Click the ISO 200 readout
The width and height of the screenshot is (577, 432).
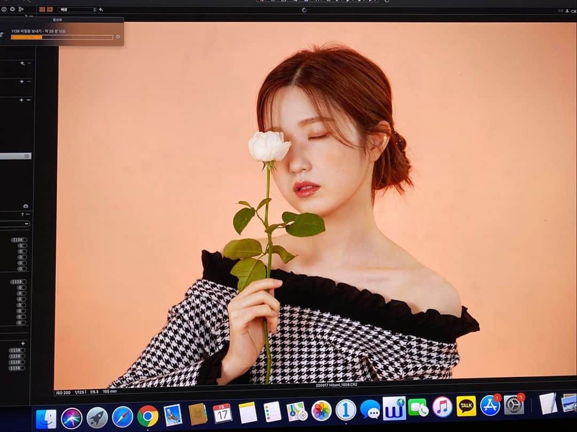coord(63,393)
